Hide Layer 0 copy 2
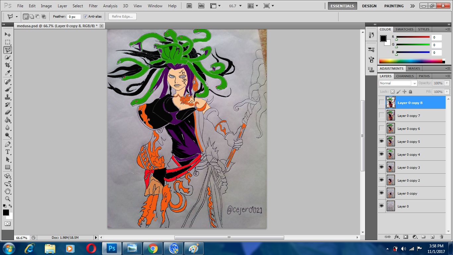Image resolution: width=453 pixels, height=255 pixels. coord(381,180)
